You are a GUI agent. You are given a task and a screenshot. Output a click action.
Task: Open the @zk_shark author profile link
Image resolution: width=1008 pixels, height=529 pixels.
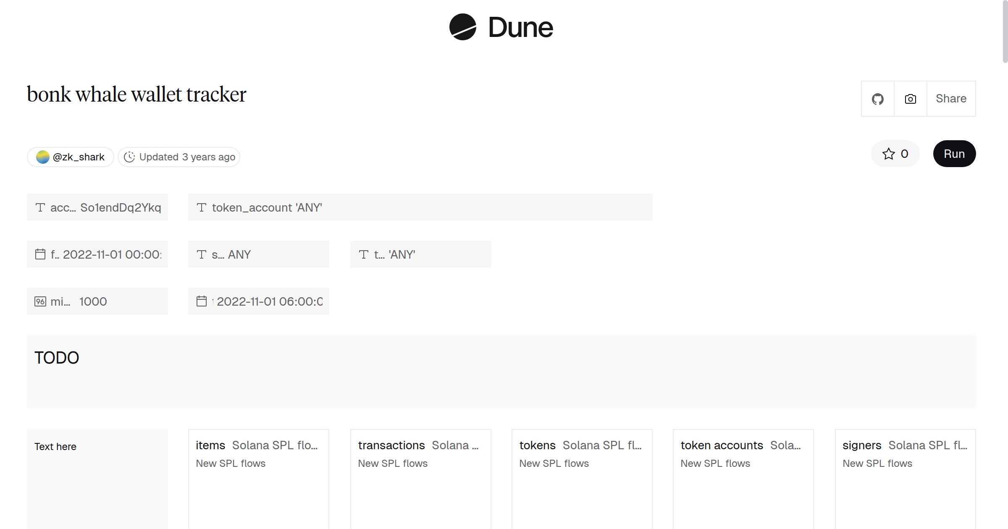tap(78, 157)
